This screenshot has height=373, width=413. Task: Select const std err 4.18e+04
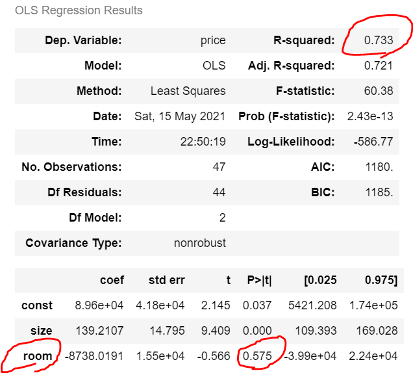click(160, 305)
